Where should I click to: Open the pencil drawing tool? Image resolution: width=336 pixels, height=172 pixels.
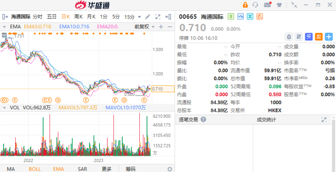click(x=148, y=17)
